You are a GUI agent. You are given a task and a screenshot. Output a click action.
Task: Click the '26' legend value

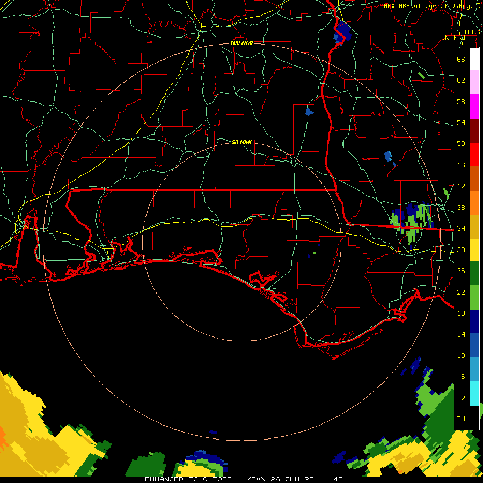[461, 271]
